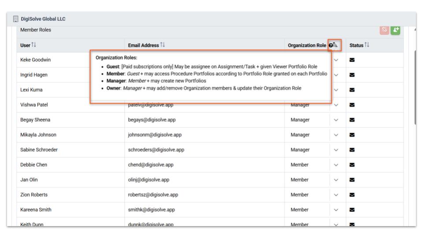Viewport: 423px width, 238px height.
Task: Sort the list by User column
Action: pyautogui.click(x=33, y=45)
